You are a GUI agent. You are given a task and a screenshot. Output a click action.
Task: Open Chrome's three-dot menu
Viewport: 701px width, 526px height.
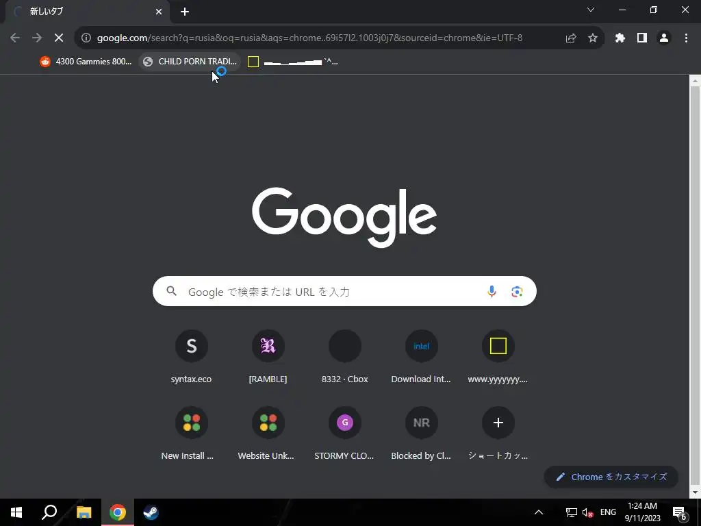tap(686, 38)
